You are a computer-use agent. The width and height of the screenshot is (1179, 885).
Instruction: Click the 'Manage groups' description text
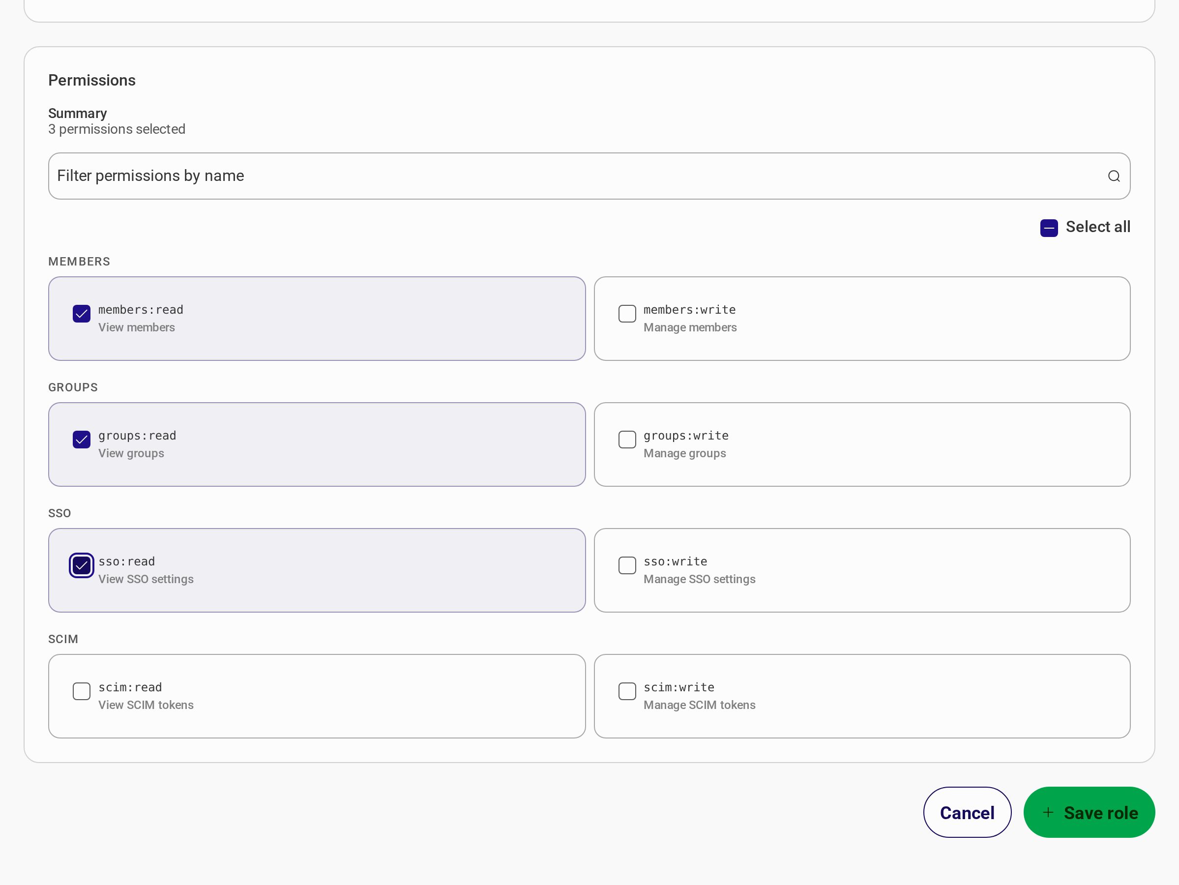[684, 453]
